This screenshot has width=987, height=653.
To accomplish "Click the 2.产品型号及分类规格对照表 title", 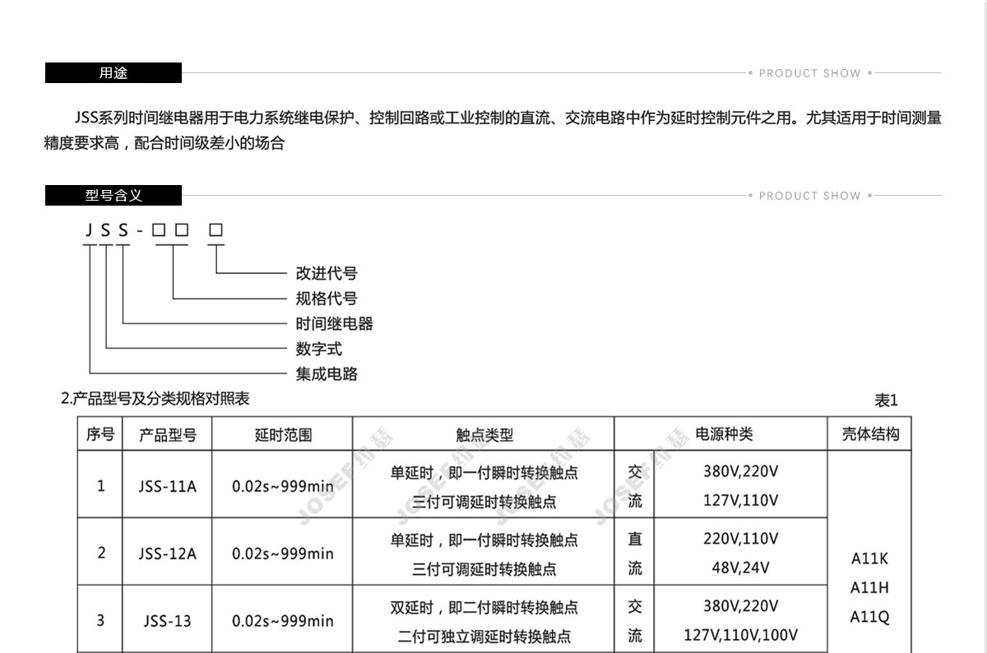I will (x=155, y=399).
